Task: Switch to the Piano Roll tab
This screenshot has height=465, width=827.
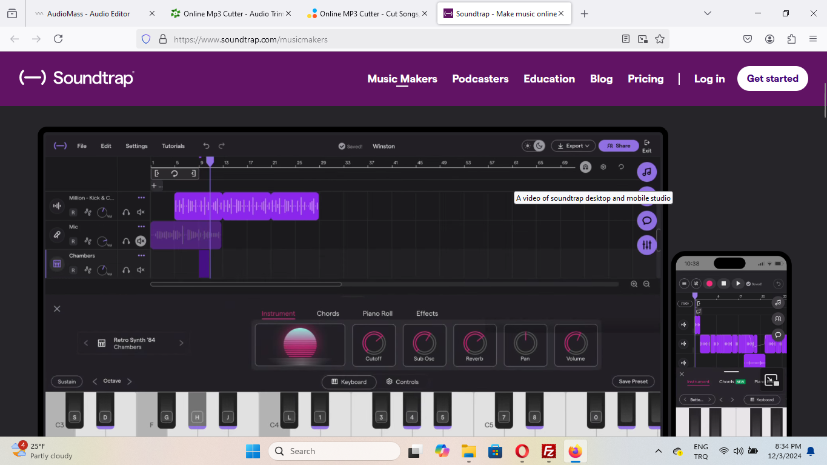Action: point(377,313)
